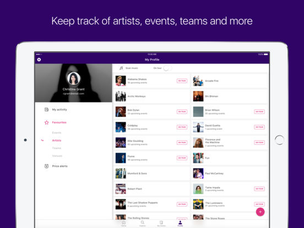The image size is (304, 228).
Task: Select the Robert Plant artist name
Action: pos(135,189)
